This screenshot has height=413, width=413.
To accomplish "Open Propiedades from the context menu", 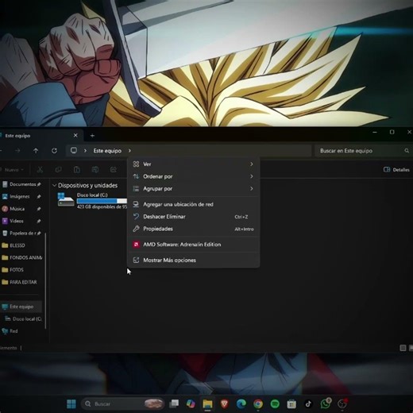I will click(193, 229).
